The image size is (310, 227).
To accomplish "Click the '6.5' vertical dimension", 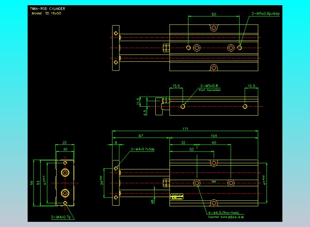I will click(x=145, y=112).
